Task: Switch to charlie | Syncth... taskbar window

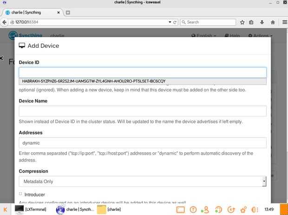Action: point(75,209)
